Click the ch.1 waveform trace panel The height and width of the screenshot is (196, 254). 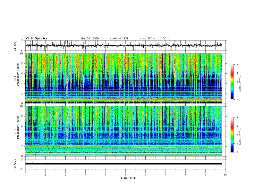point(126,45)
